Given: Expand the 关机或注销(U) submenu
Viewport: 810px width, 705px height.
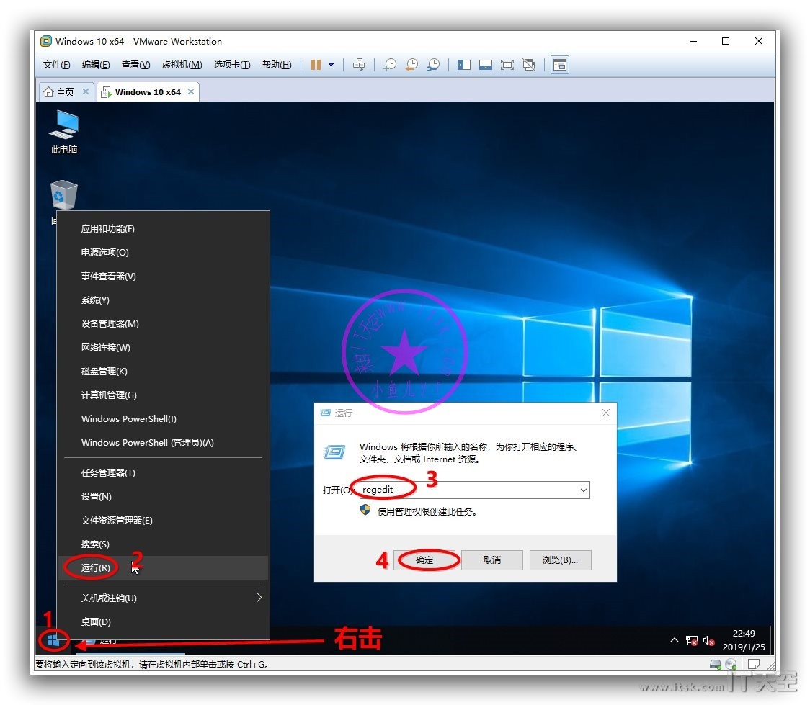Looking at the screenshot, I should 164,598.
